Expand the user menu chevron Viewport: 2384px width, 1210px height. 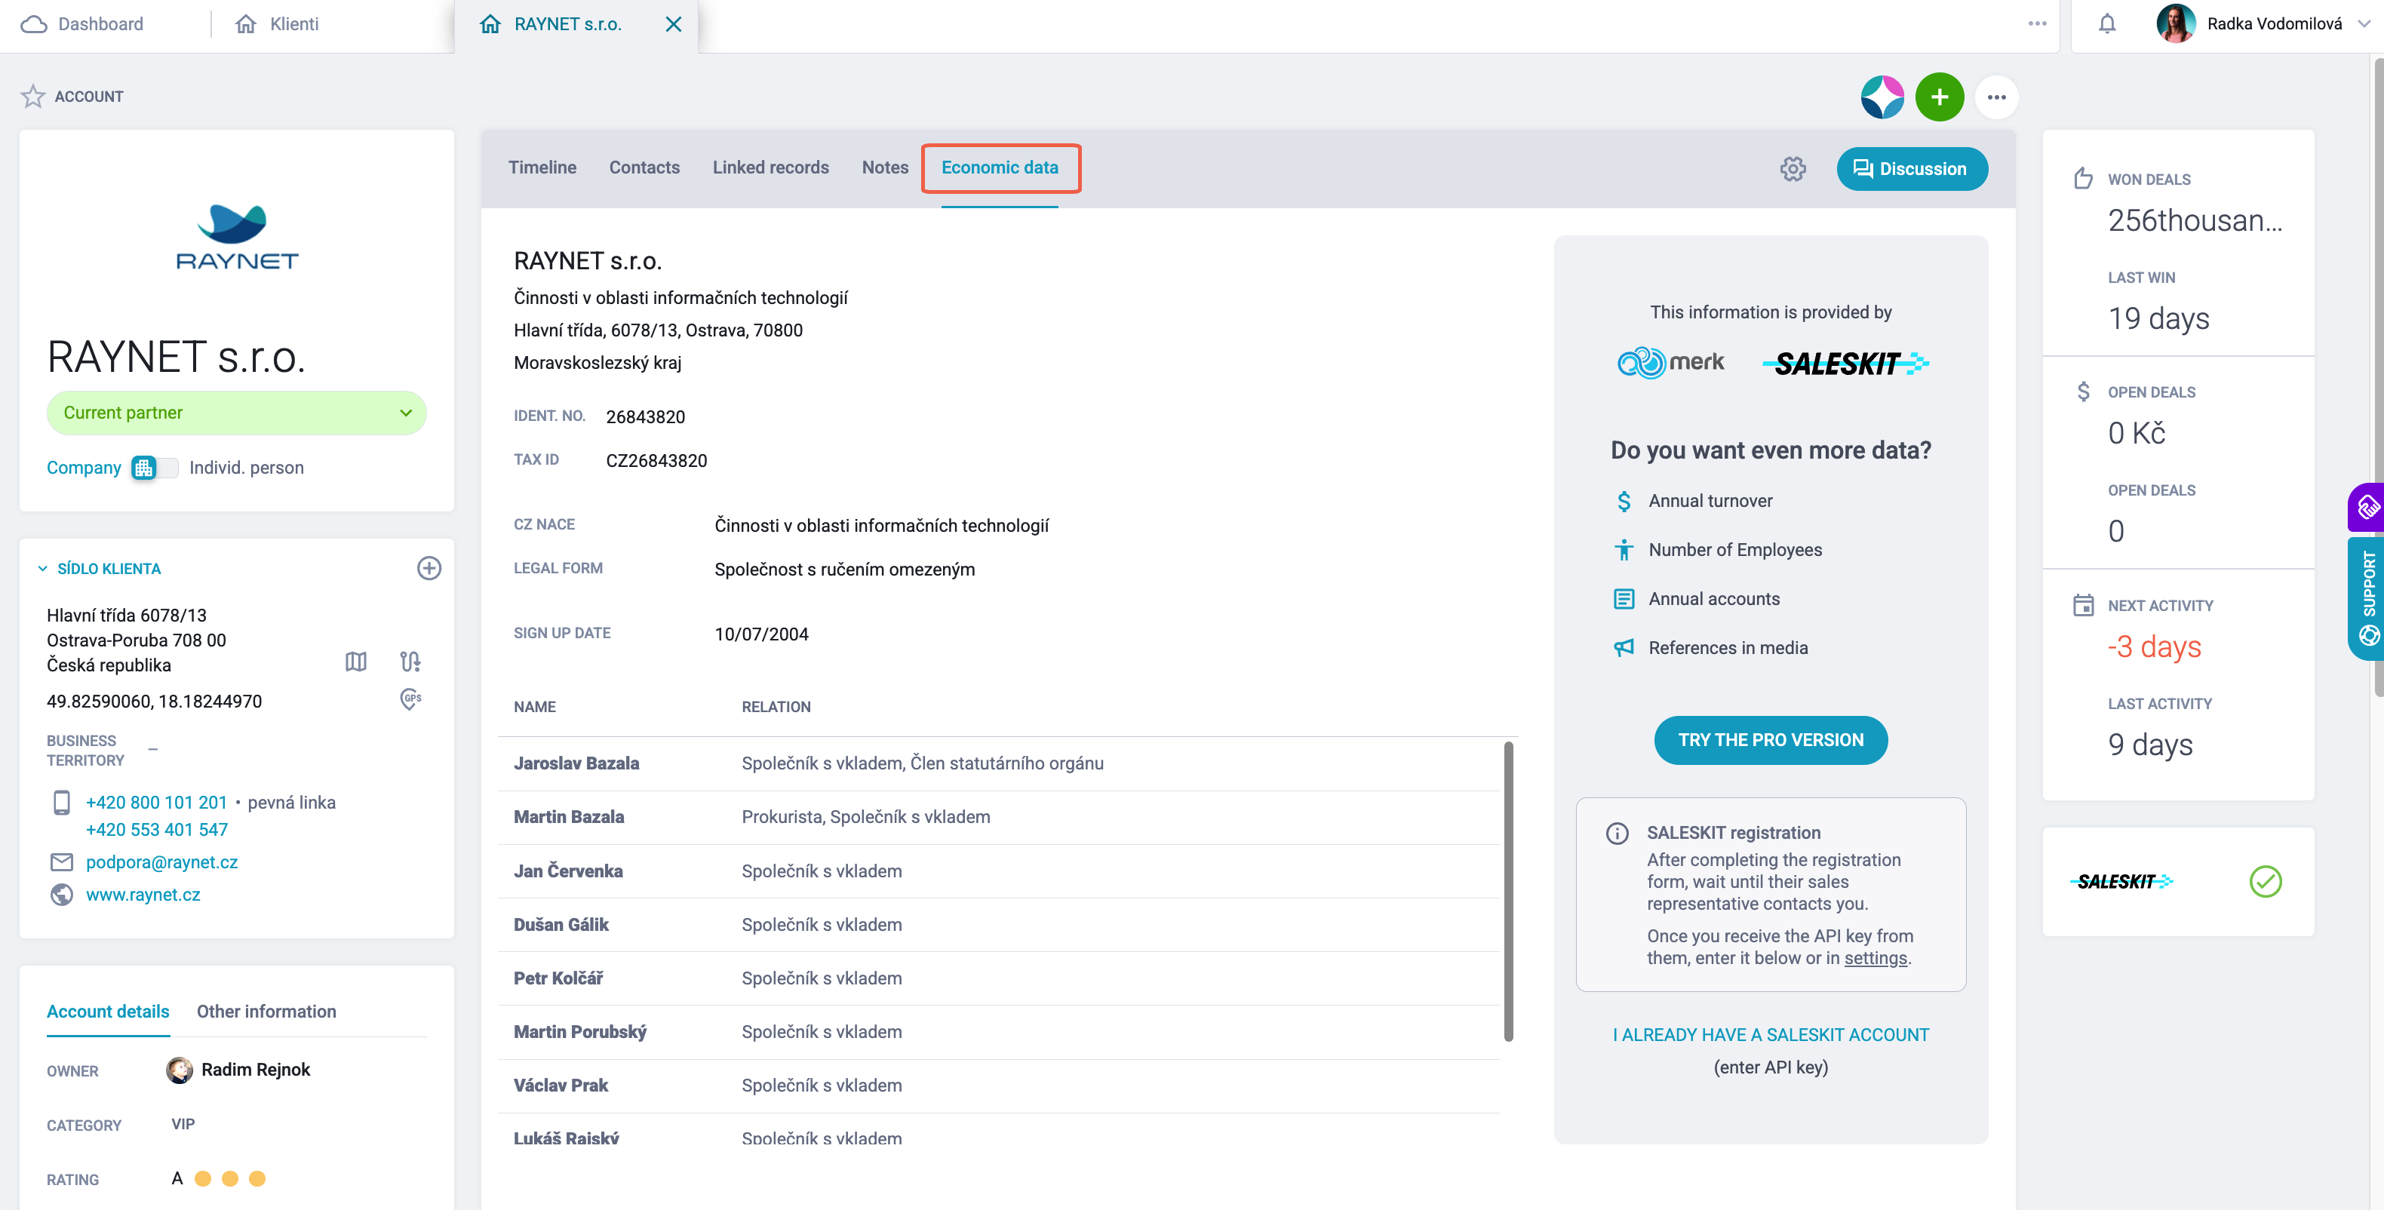coord(2364,24)
